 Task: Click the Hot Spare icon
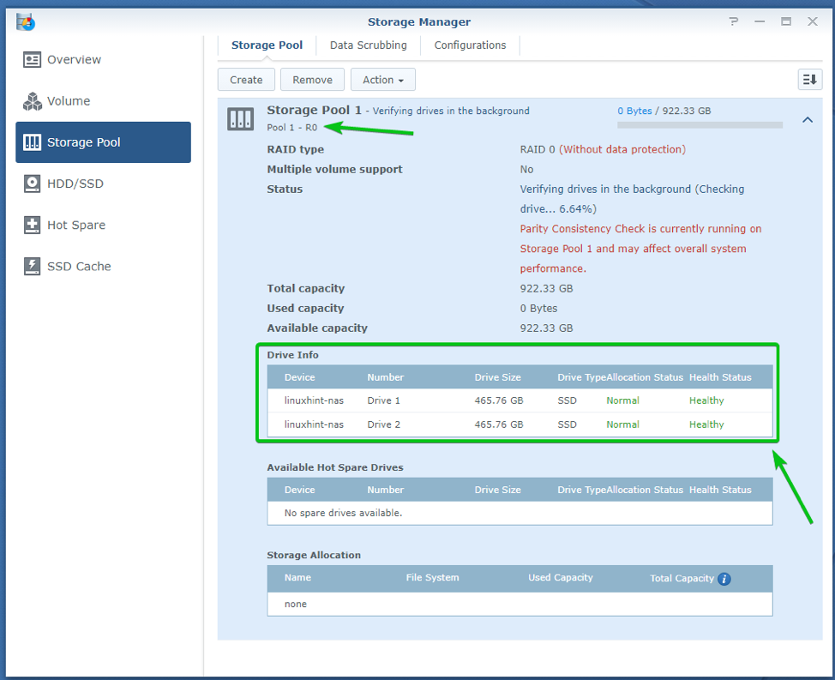tap(33, 225)
